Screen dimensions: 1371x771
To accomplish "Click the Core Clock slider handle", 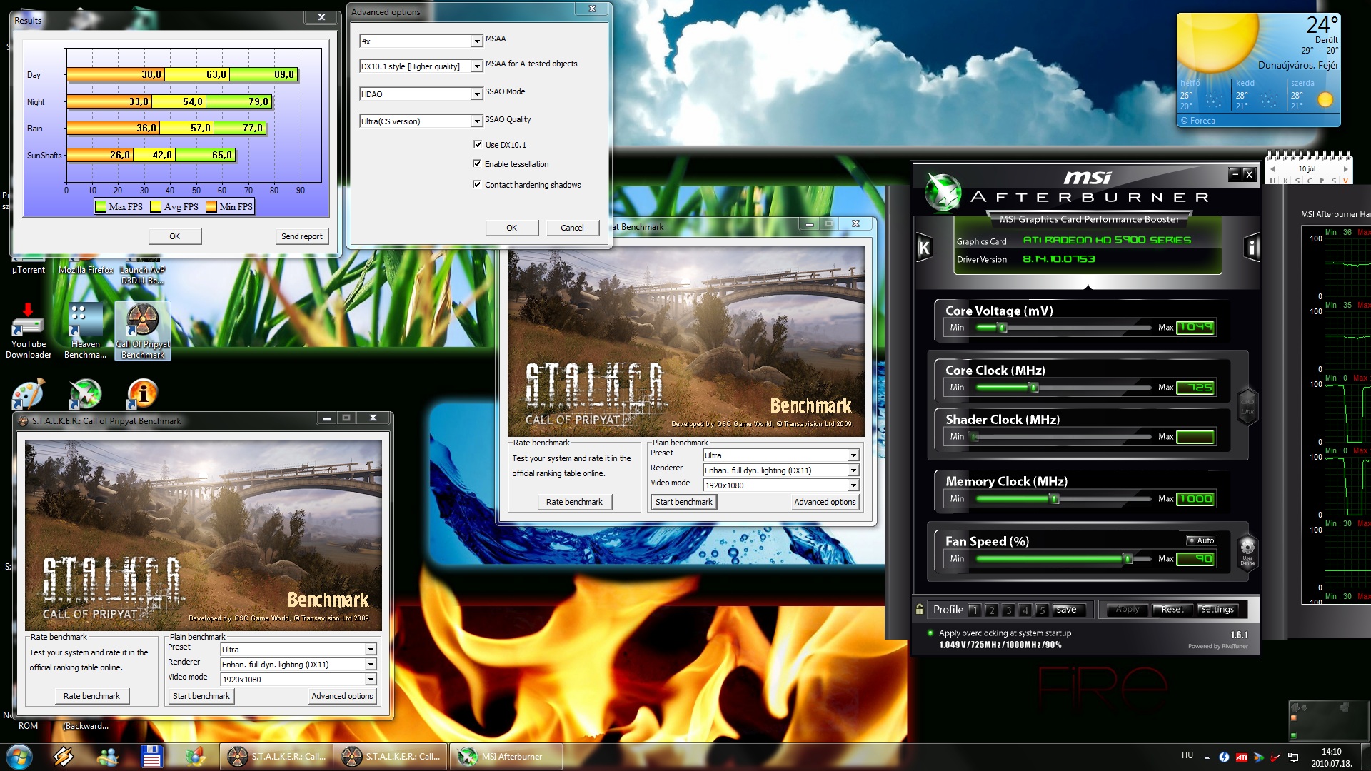I will 1033,388.
